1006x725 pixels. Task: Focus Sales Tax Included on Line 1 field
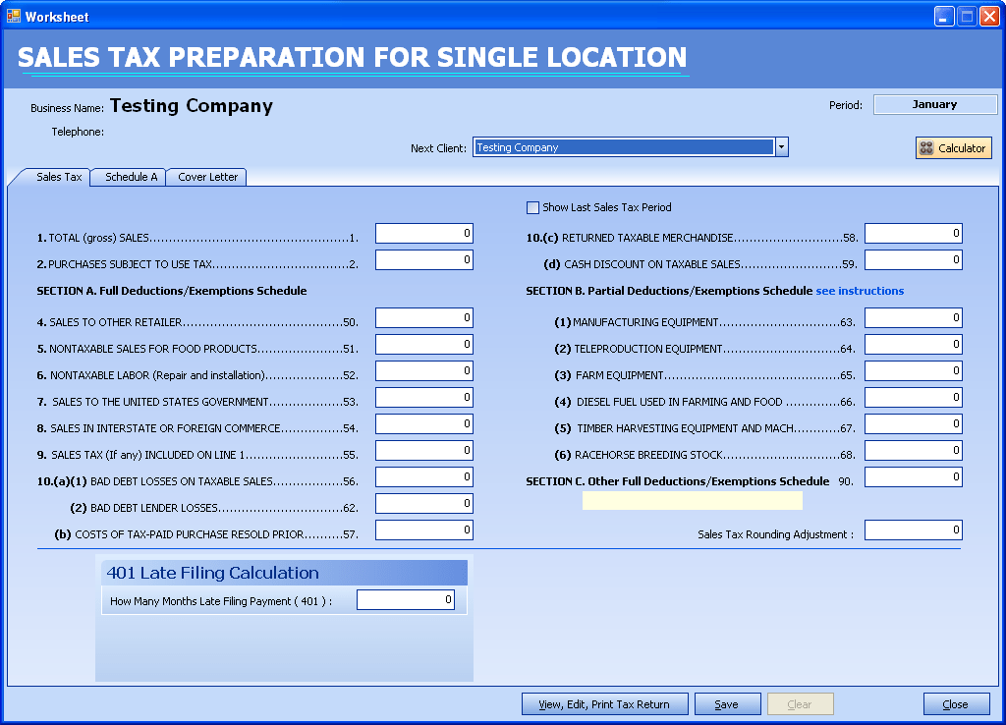click(x=424, y=450)
